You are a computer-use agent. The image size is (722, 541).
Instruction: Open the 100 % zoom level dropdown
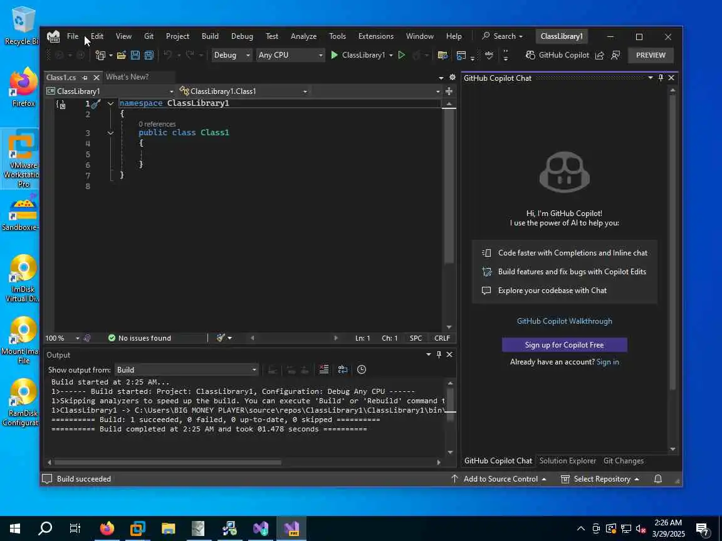(x=63, y=338)
